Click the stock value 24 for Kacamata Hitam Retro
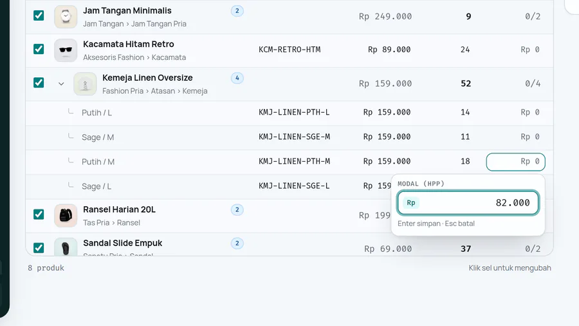 [465, 50]
